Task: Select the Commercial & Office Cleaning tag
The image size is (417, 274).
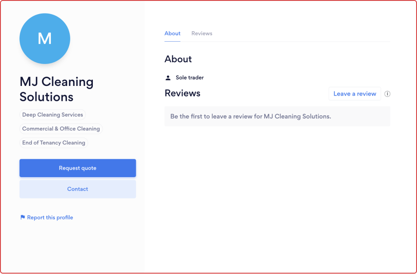Action: coord(61,128)
